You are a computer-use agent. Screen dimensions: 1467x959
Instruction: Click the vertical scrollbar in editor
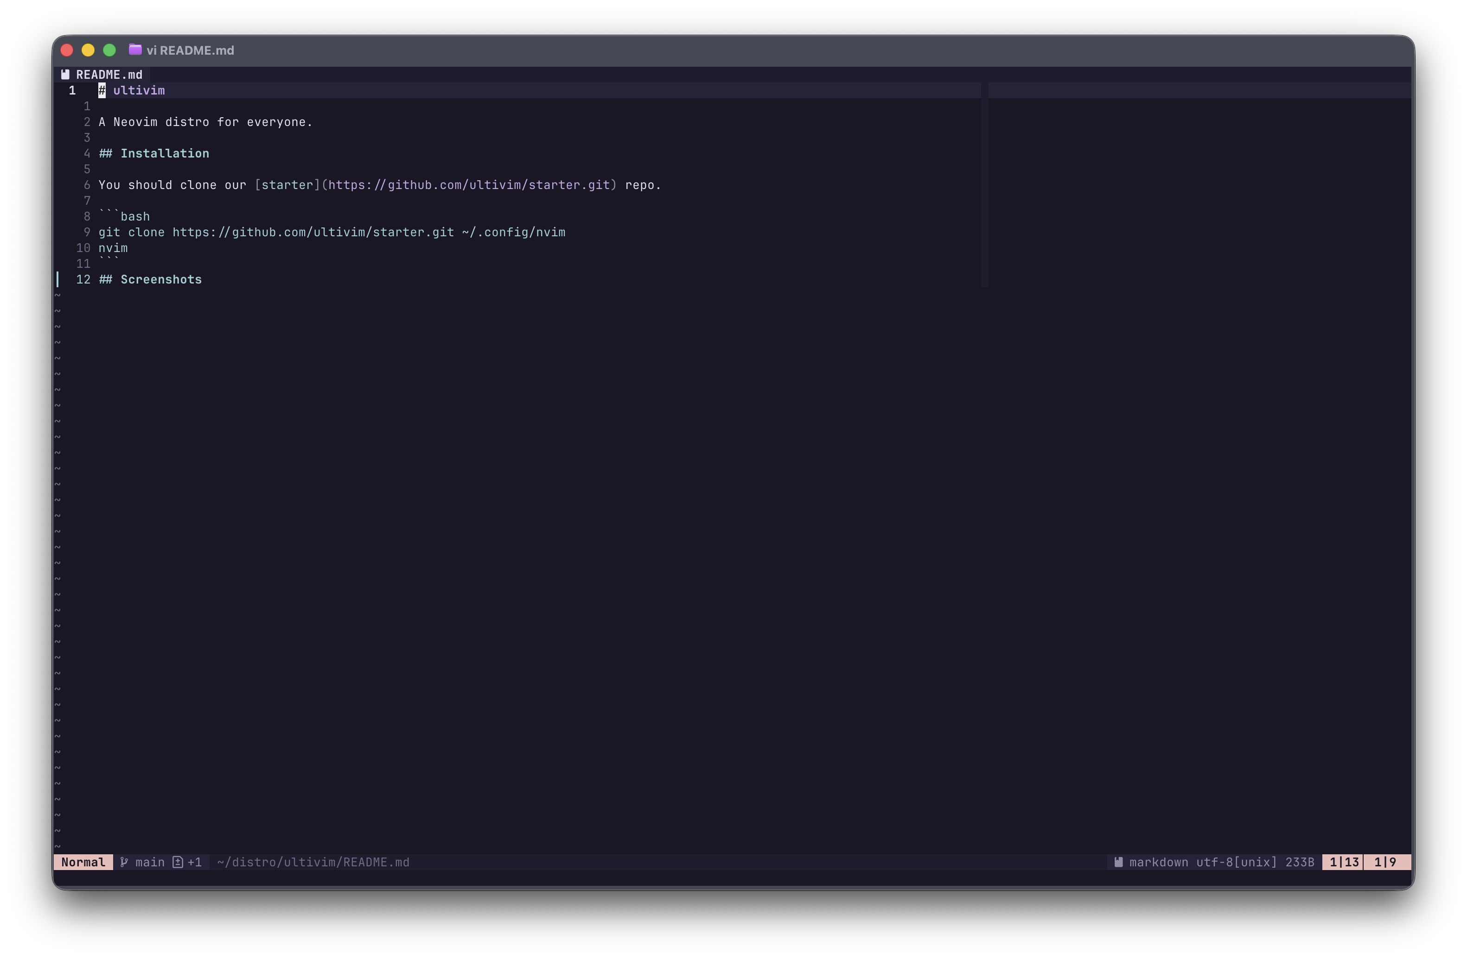pos(984,185)
